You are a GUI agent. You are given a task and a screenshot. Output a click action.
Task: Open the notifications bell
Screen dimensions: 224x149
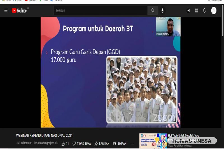[204, 10]
